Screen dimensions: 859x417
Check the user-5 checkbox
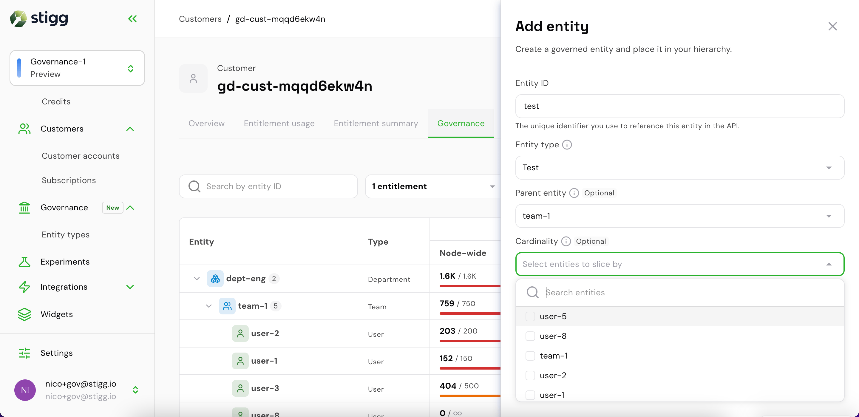(530, 316)
